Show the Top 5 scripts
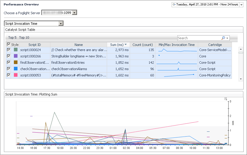Screen dimensions: 247x155 [13, 37]
